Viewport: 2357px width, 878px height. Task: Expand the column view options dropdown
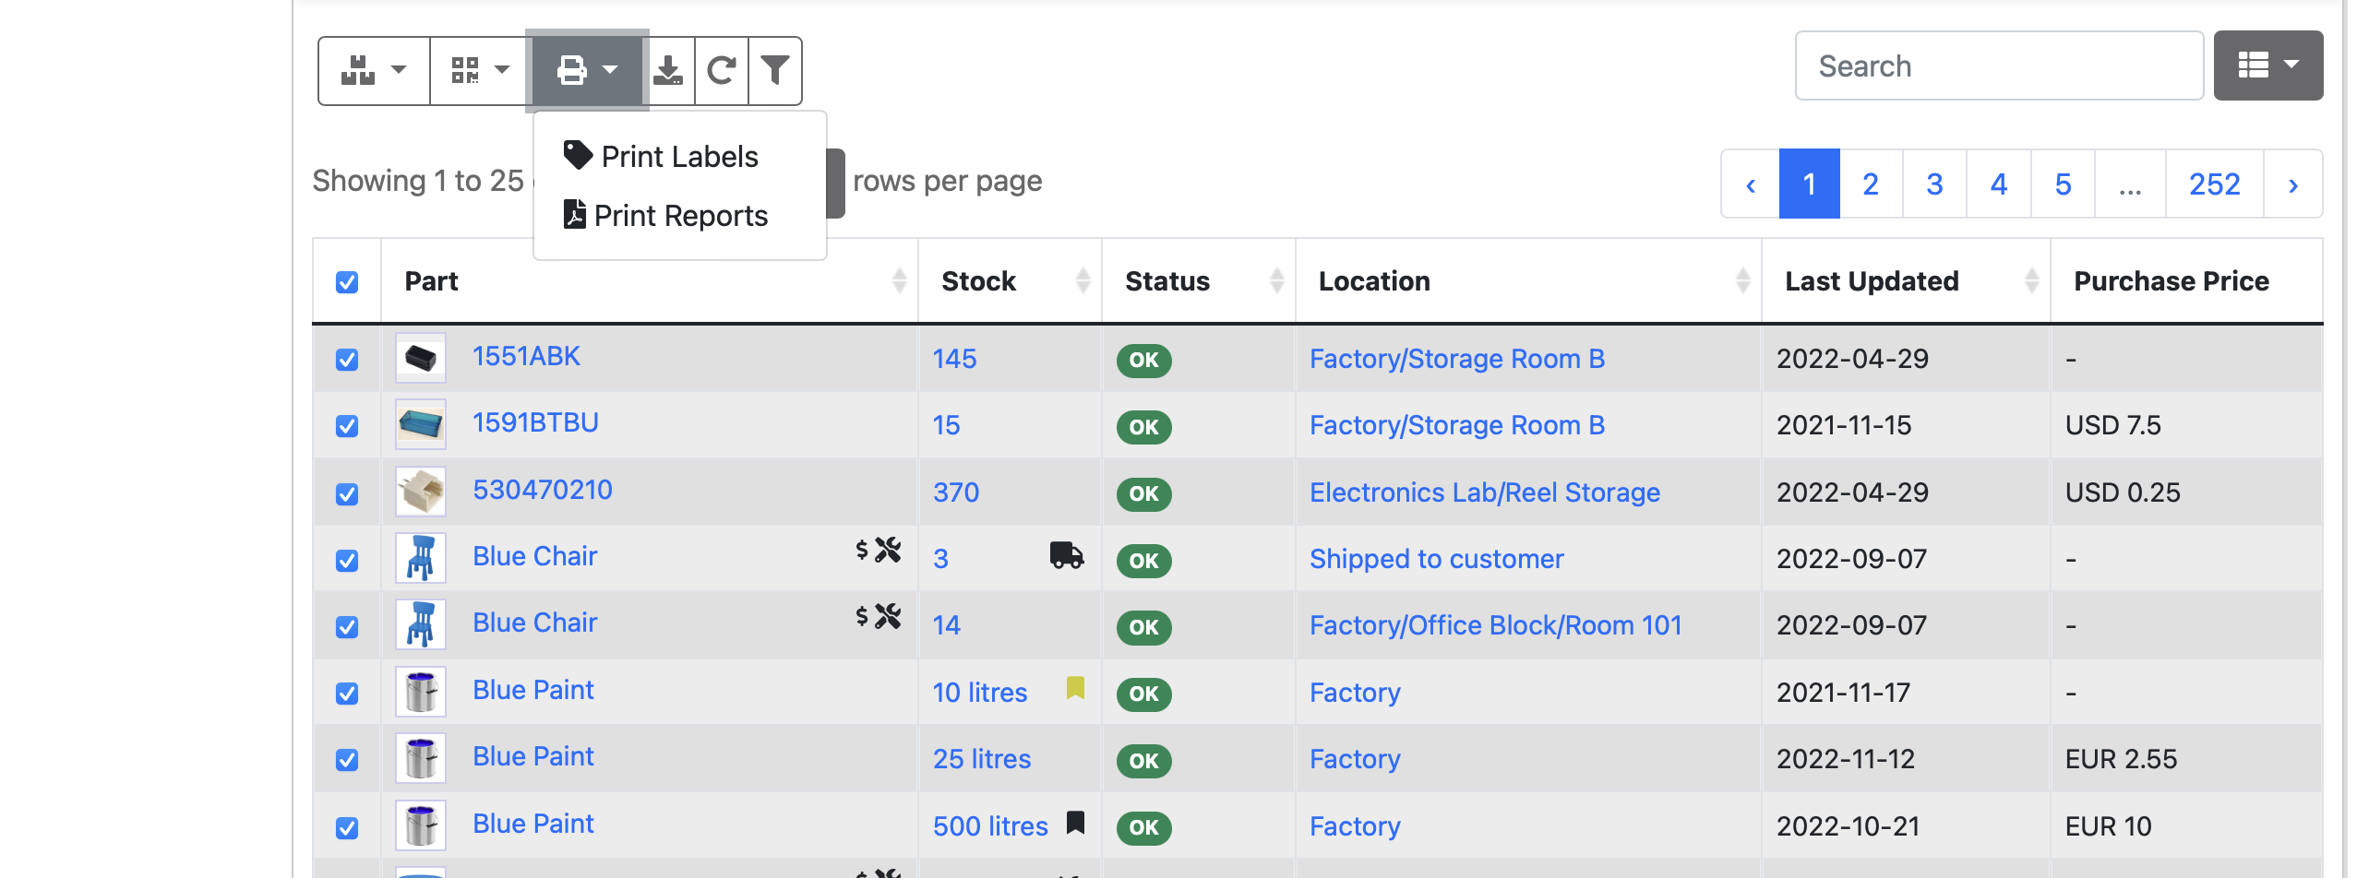[2267, 65]
